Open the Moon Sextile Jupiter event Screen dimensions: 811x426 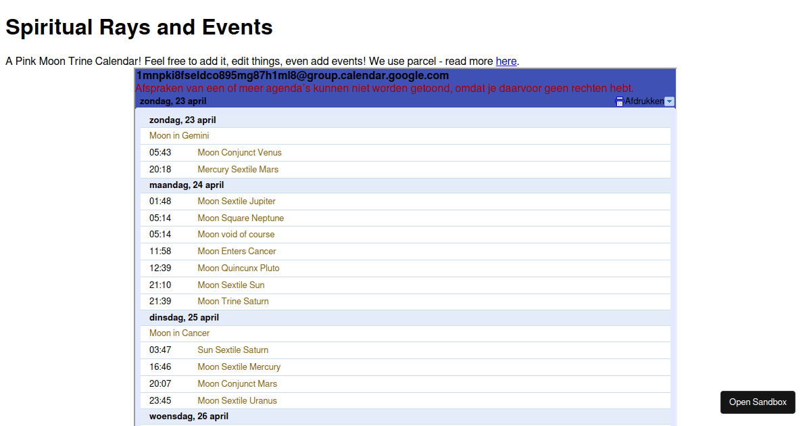pos(236,201)
